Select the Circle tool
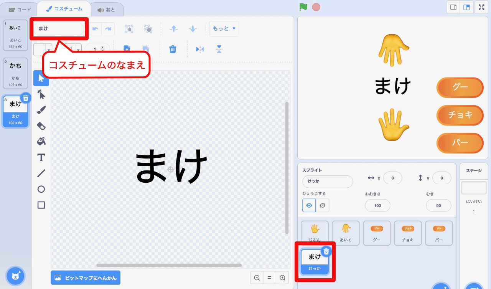Image resolution: width=491 pixels, height=289 pixels. [x=41, y=189]
